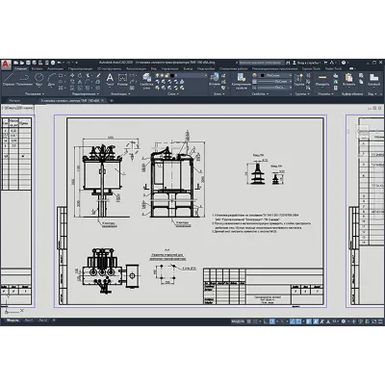
Task: Click the new drawing tab plus button
Action: tap(112, 100)
